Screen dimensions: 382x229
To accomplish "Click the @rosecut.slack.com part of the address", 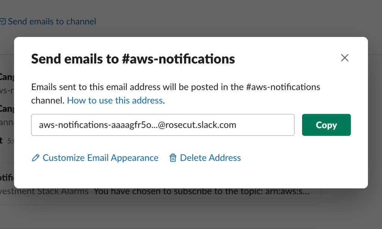I will click(x=197, y=125).
